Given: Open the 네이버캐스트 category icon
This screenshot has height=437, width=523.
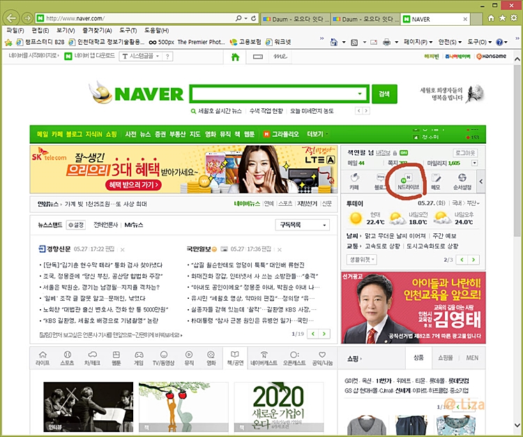Looking at the screenshot, I should [264, 359].
